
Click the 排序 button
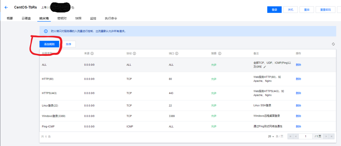pos(68,44)
